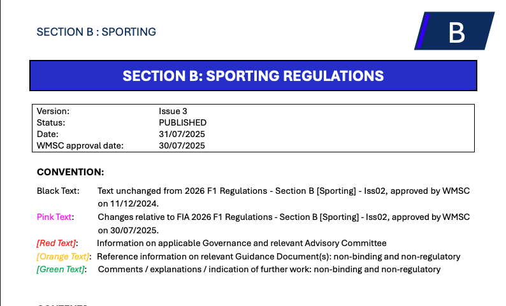Viewport: 506px width, 306px height.
Task: Click the Version label in the info table
Action: click(53, 111)
